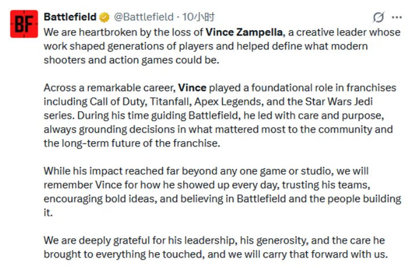Viewport: 409px width, 266px height.
Task: Open the Battlefield display name profile link
Action: pyautogui.click(x=70, y=17)
